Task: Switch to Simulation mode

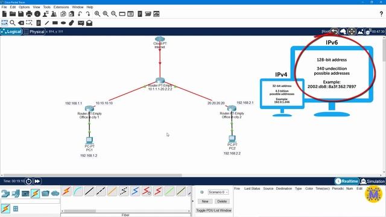Action: [373, 181]
